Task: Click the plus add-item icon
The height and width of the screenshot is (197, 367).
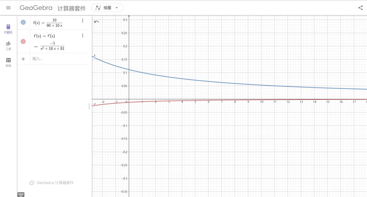Action: pyautogui.click(x=23, y=59)
